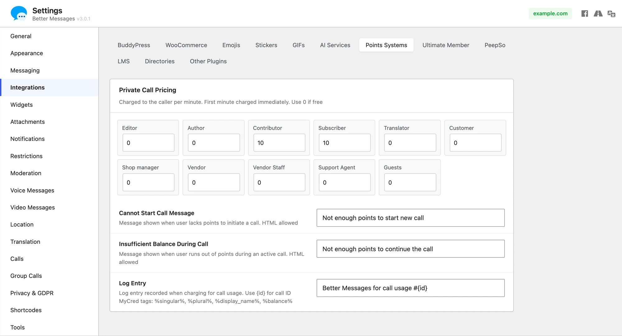The image size is (622, 336).
Task: Edit the Insufficient Balance During Call field
Action: point(411,249)
